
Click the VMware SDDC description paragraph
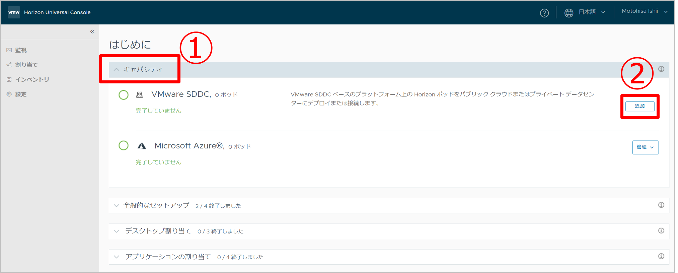click(442, 98)
